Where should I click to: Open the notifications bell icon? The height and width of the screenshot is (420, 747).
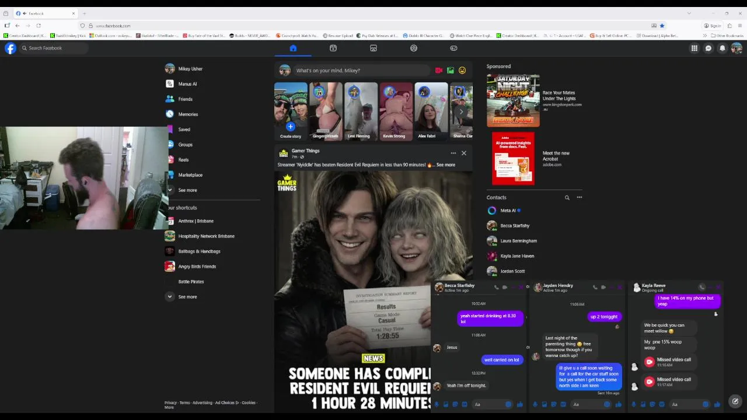coord(722,48)
